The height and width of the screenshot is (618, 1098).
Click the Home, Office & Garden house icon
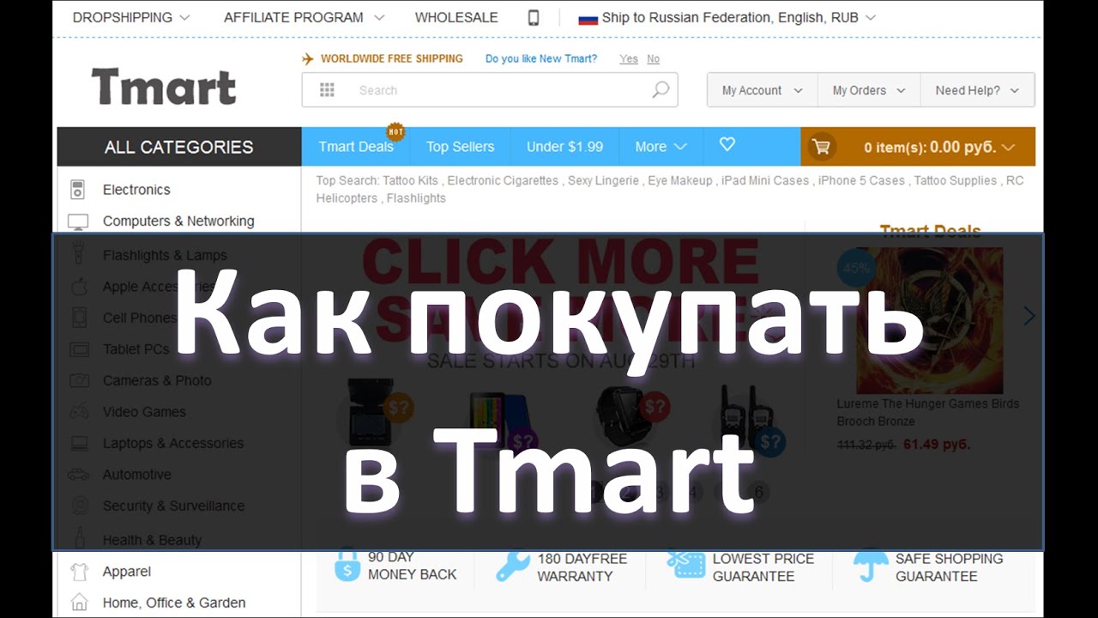point(79,603)
